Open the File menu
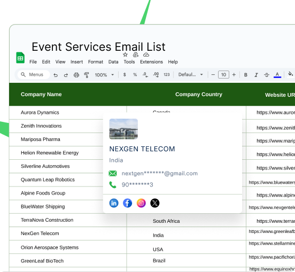Screen dimensions: 295x272 [33, 62]
